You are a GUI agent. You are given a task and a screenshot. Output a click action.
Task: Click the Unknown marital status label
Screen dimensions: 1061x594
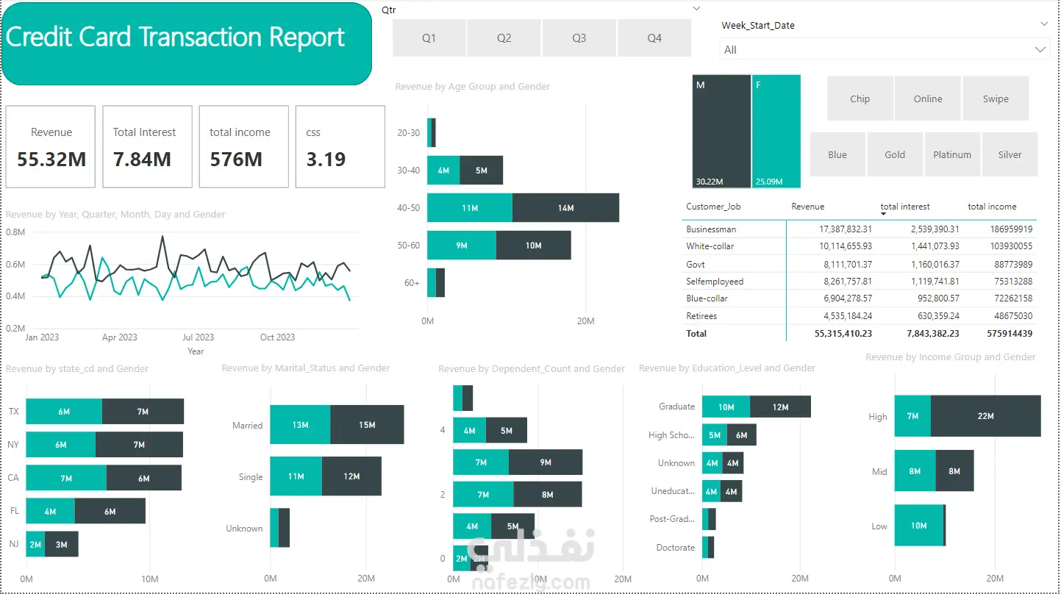[x=244, y=528]
